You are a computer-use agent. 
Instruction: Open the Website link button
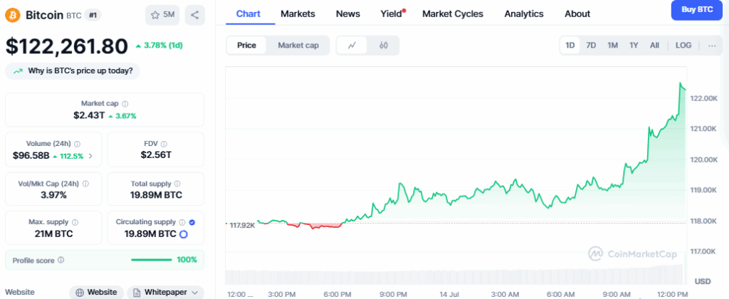[96, 293]
